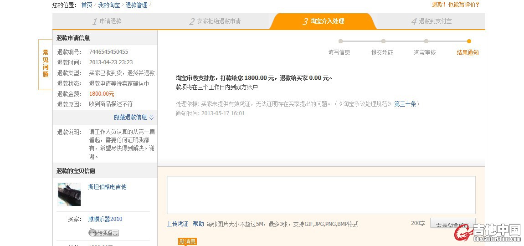524x246 pixels.
Task: Click the 退款的宝贝信息 section header
Action: (x=105, y=171)
